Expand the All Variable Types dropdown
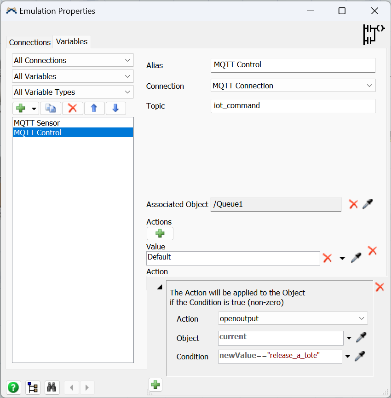 73,92
